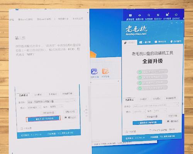
Task: Click the tutorial screenshot image on the web page
Action: click(48, 111)
